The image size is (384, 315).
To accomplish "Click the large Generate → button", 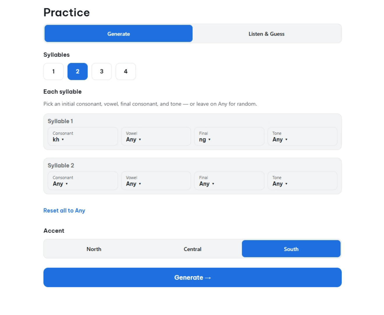I will click(193, 277).
